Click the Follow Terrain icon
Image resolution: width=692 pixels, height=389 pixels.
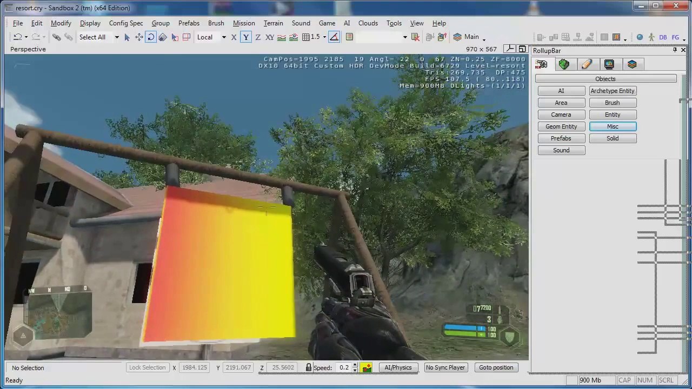click(x=282, y=37)
